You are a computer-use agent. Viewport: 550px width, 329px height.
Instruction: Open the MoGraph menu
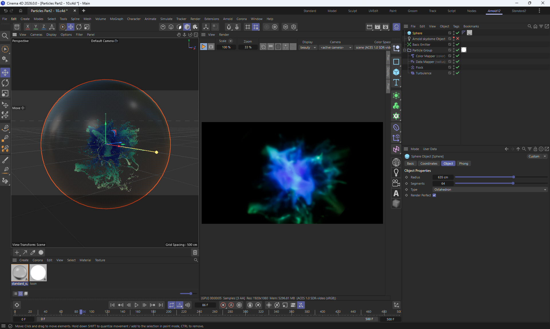click(x=116, y=19)
